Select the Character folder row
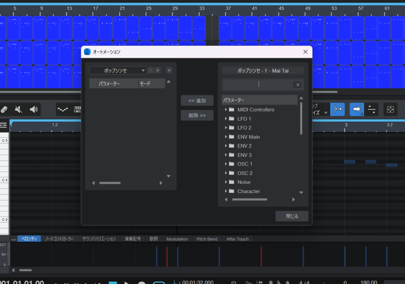The image size is (405, 284). pos(259,191)
